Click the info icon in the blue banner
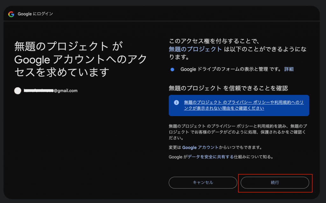Image resolution: width=326 pixels, height=203 pixels. 176,102
